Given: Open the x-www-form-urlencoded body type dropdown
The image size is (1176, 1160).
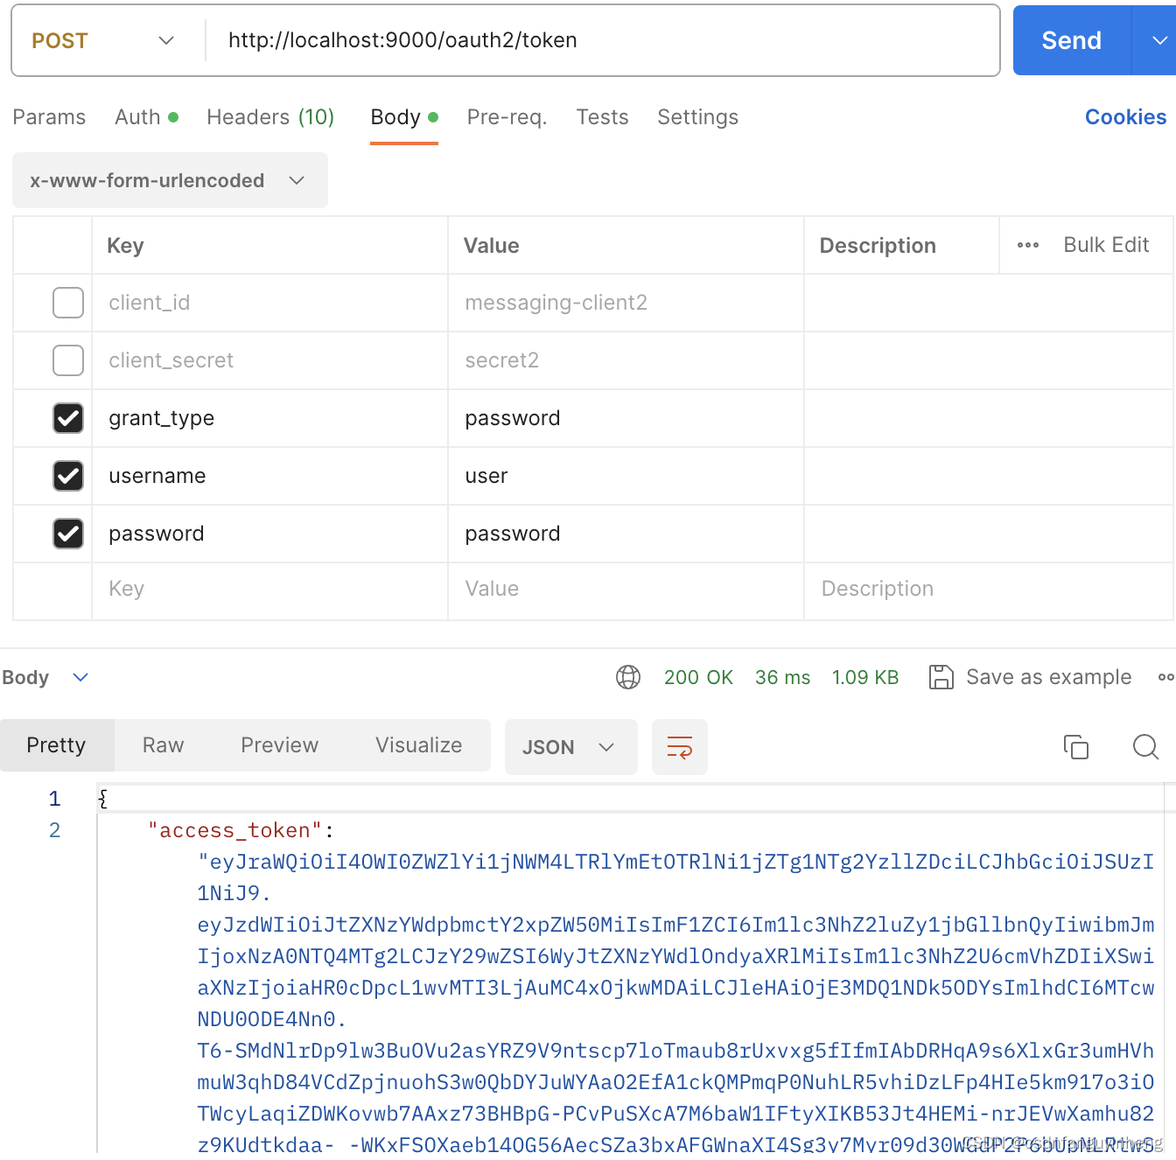Looking at the screenshot, I should 170,180.
